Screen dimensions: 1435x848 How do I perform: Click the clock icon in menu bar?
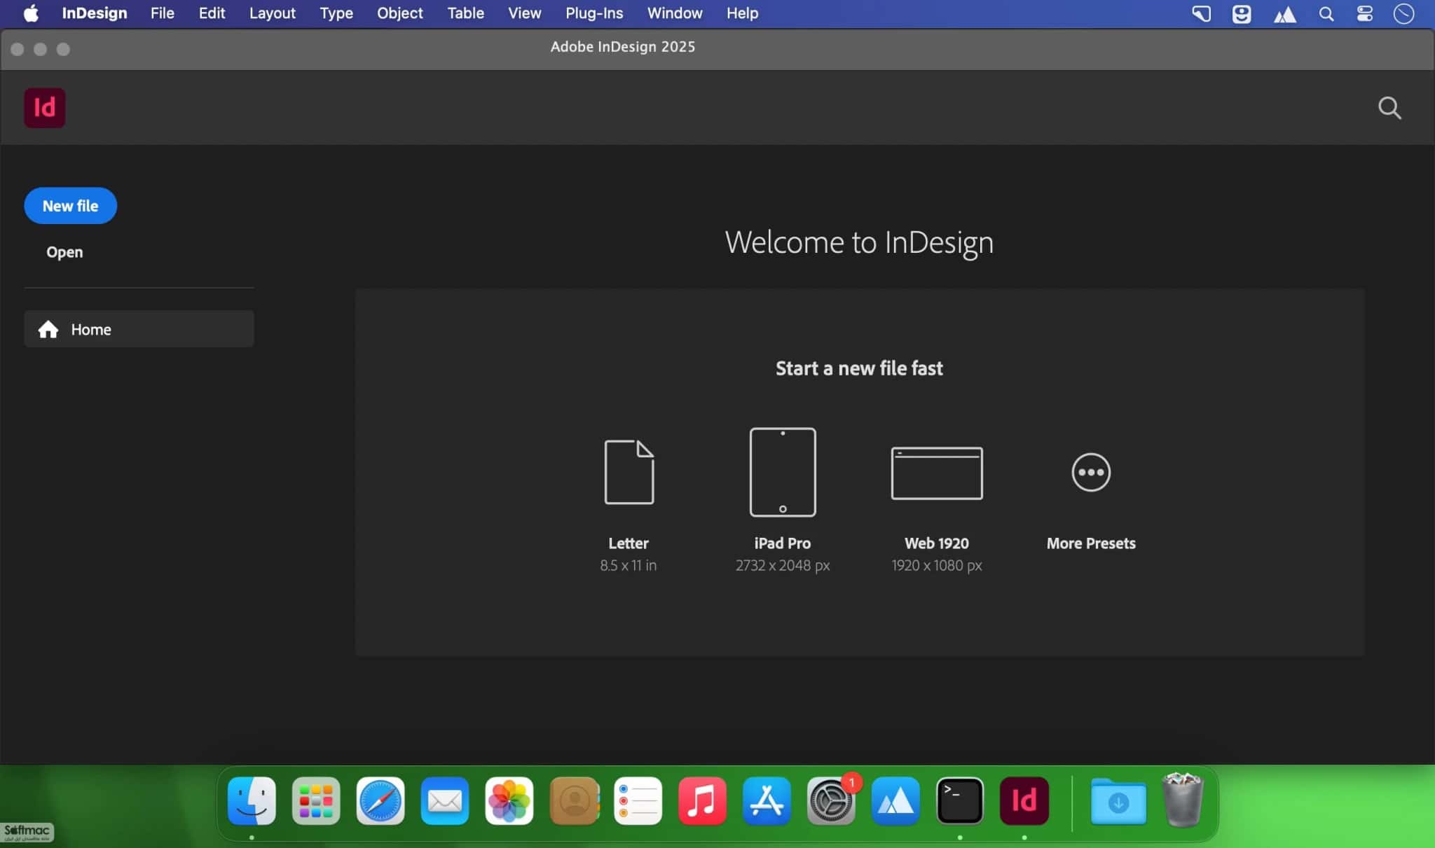pos(1403,13)
